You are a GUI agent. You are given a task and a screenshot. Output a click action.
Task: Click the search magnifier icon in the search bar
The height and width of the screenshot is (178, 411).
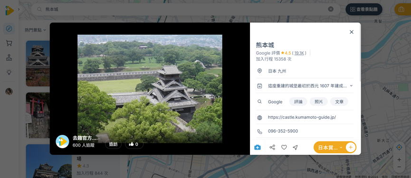point(39,9)
